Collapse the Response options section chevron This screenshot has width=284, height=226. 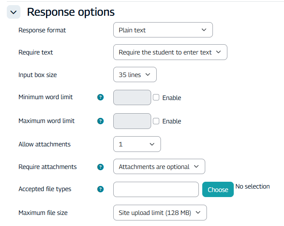(x=13, y=12)
